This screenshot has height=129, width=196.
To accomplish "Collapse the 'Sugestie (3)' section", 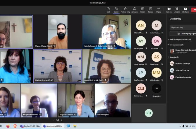I will [169, 57].
